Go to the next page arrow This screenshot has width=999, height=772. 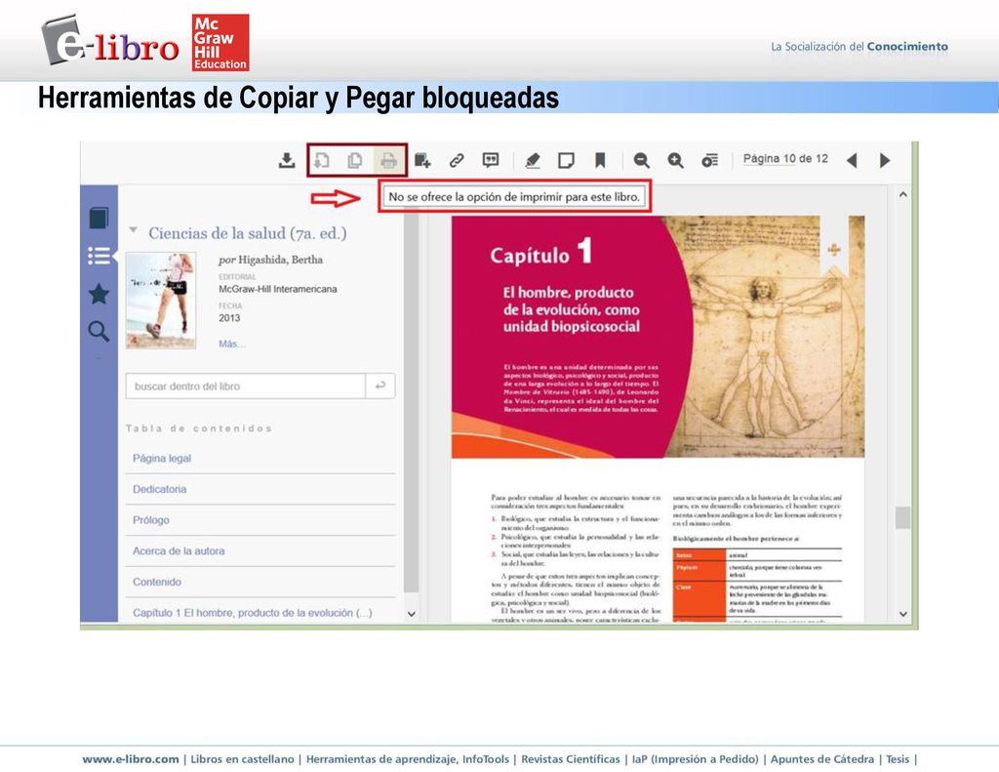click(884, 160)
